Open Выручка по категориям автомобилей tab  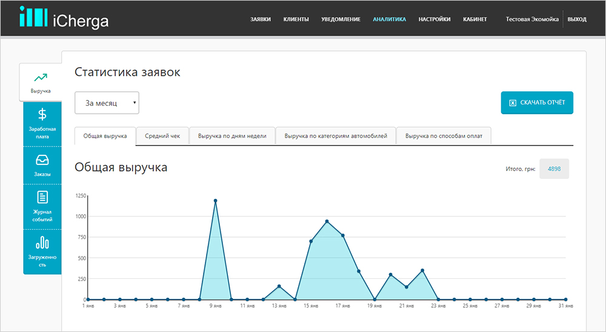point(336,136)
